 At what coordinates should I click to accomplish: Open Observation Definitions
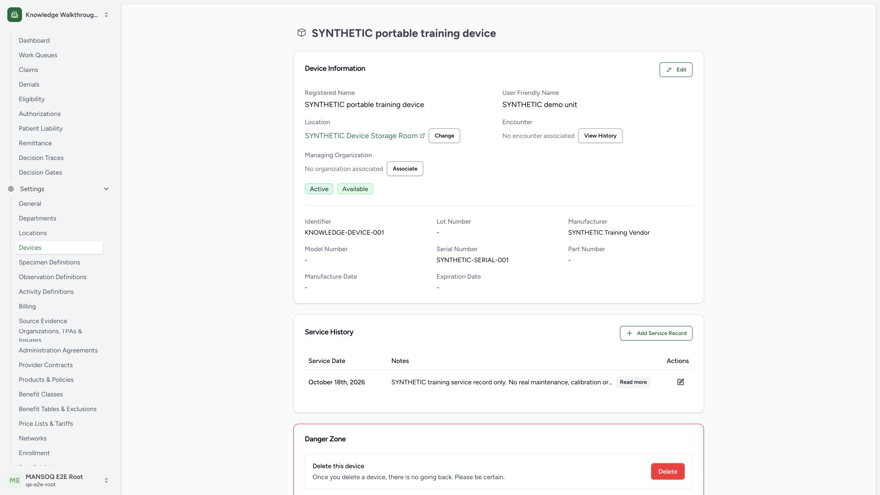[x=53, y=277]
